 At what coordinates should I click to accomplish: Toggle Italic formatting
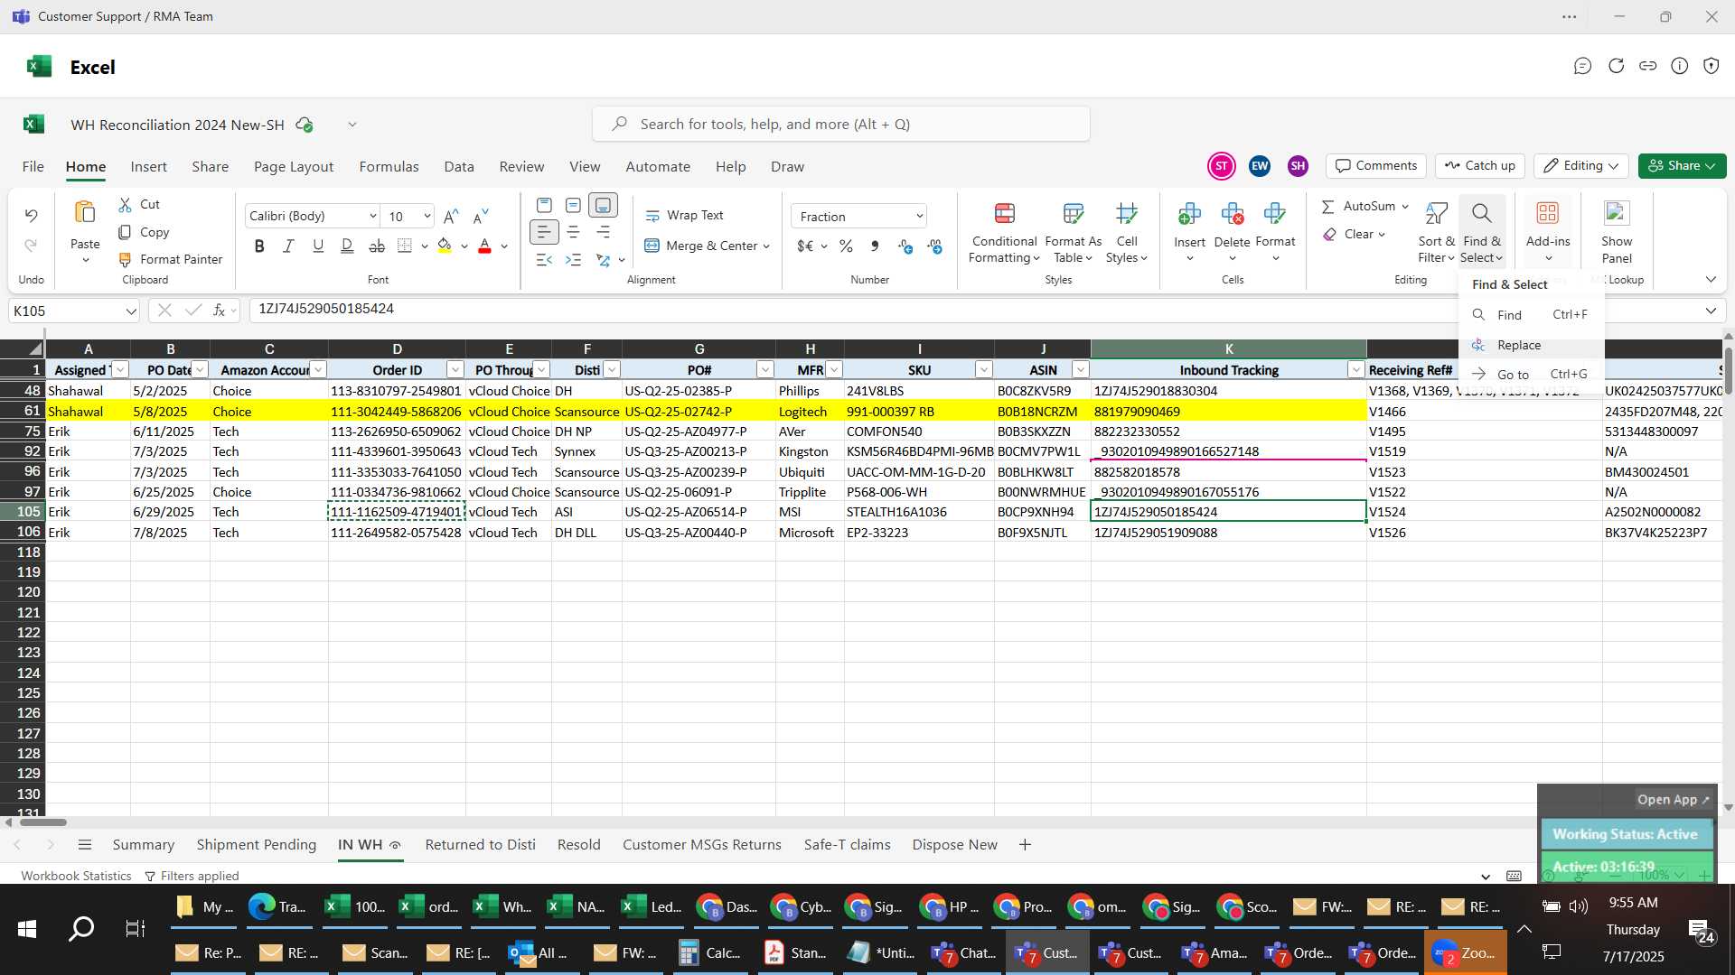288,246
